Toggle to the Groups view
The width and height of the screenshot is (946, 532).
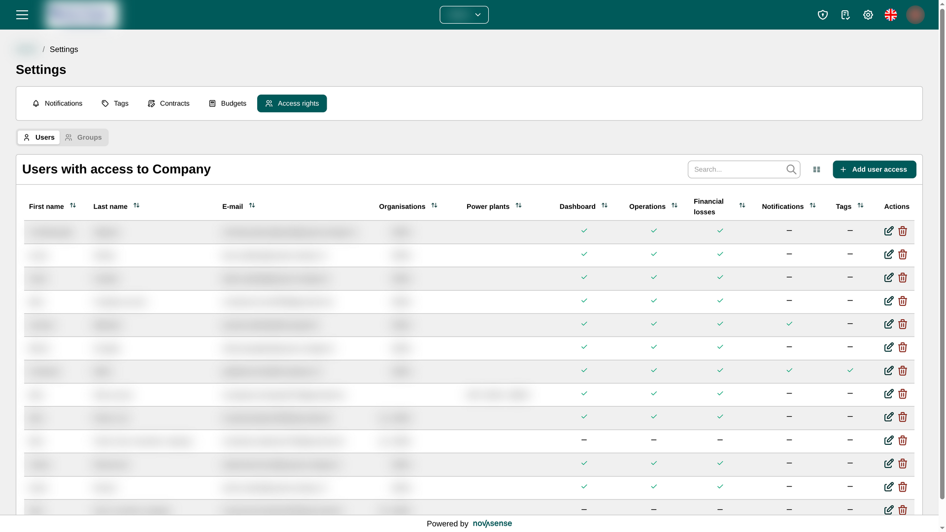point(83,137)
